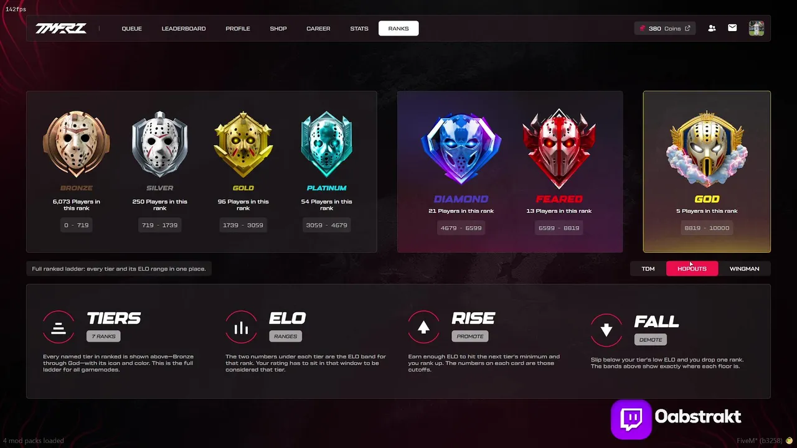This screenshot has width=797, height=448.
Task: Click the user avatar thumbnail
Action: point(756,28)
